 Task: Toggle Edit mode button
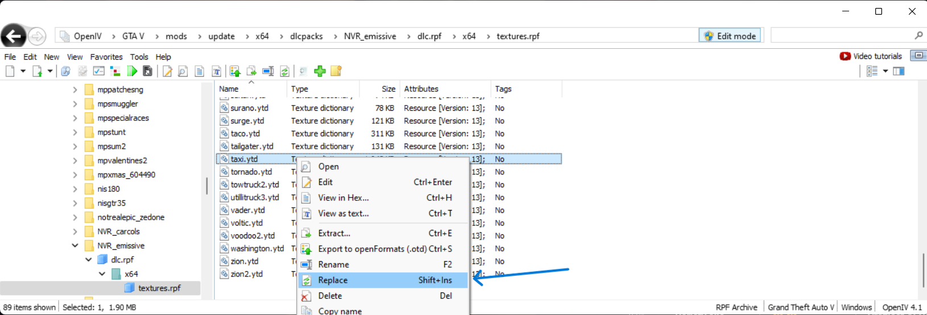[730, 36]
